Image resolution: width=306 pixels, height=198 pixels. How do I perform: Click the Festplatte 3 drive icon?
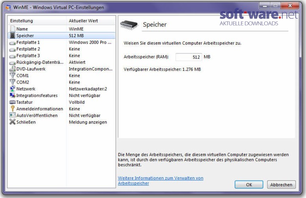pos(13,56)
